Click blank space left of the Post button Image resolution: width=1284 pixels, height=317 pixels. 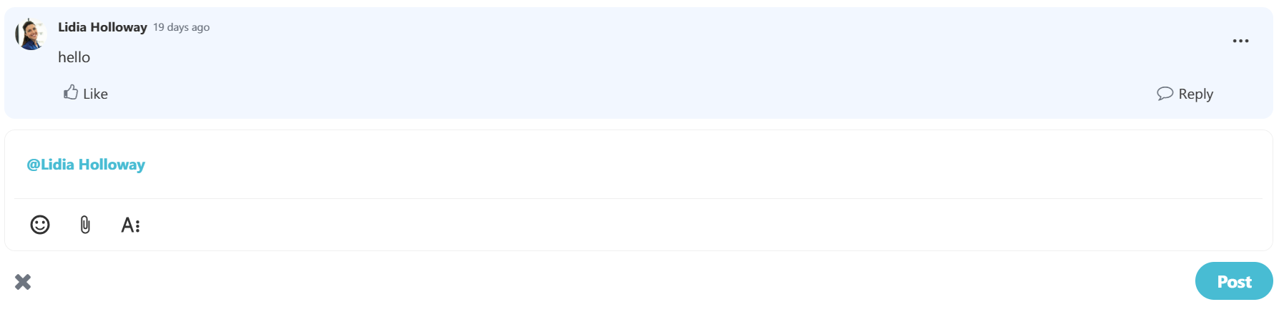pyautogui.click(x=608, y=281)
